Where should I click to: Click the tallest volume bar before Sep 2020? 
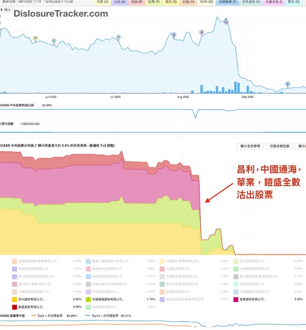coord(236,87)
